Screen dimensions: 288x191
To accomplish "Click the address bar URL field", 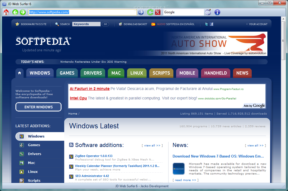I will tap(82, 12).
